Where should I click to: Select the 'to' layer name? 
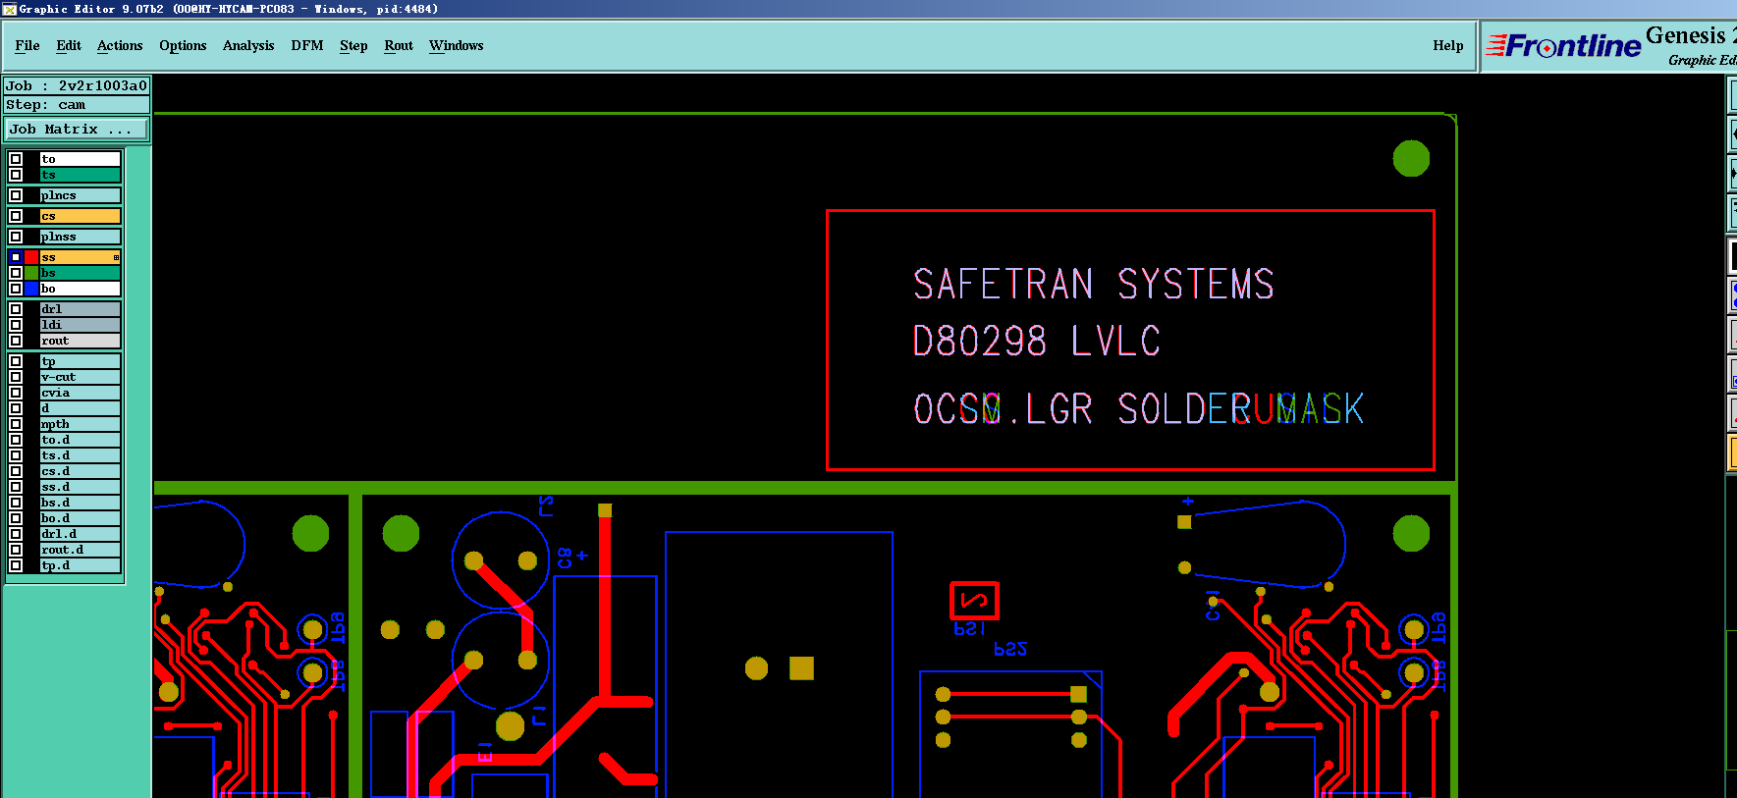tap(80, 159)
